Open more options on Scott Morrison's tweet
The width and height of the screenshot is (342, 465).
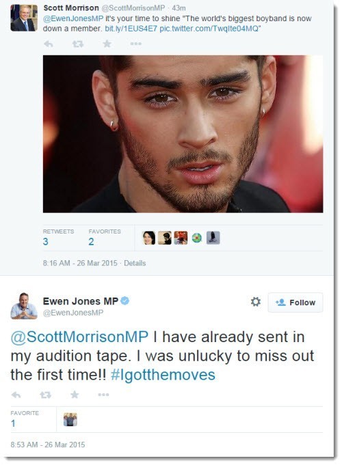136,44
